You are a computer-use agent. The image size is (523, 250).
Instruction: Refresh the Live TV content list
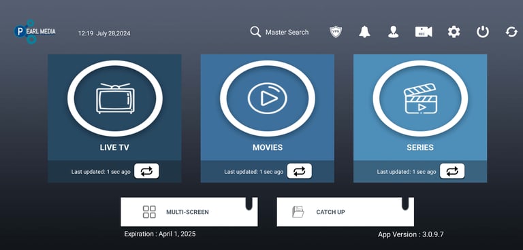[146, 171]
